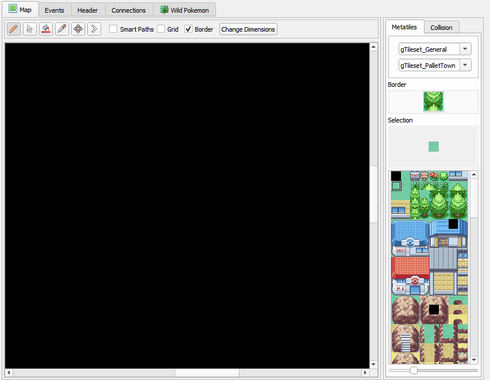Pick the Eyedropper tool
490x380 pixels.
pos(62,29)
